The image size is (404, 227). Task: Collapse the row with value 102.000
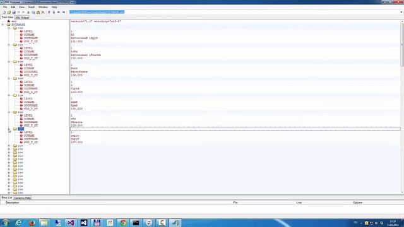point(9,45)
